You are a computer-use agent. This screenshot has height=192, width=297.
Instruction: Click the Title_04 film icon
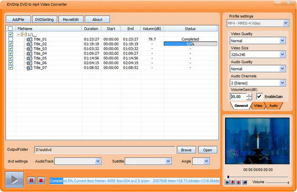coord(29,54)
